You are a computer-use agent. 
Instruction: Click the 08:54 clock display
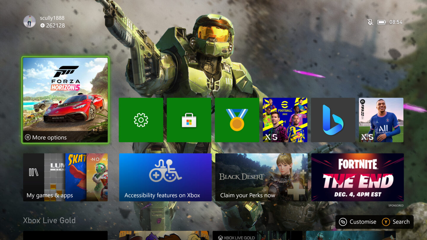tap(397, 22)
